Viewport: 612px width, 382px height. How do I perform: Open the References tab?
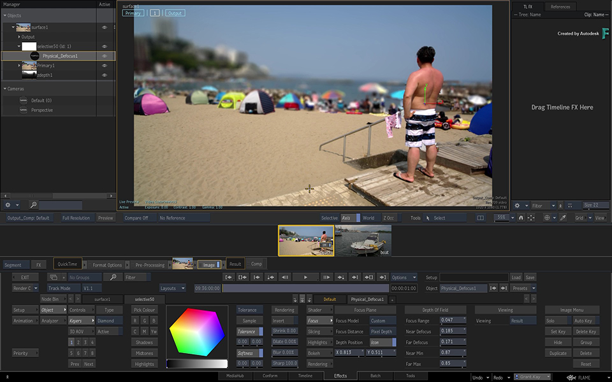(560, 6)
